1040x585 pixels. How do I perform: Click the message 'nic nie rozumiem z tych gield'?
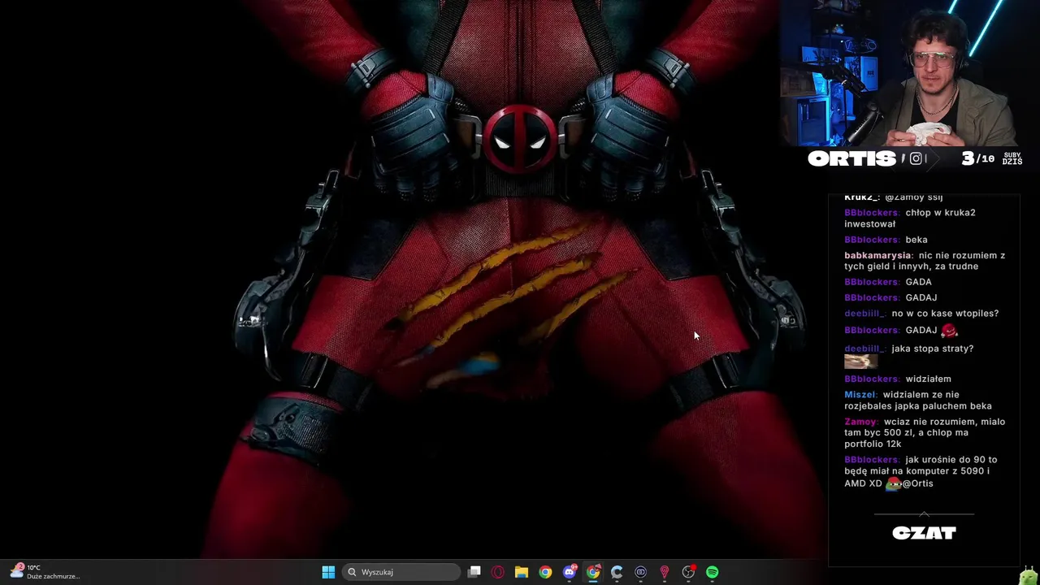click(925, 261)
